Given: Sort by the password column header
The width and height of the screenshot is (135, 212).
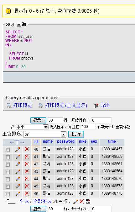Looking at the screenshot, I should point(66,141).
